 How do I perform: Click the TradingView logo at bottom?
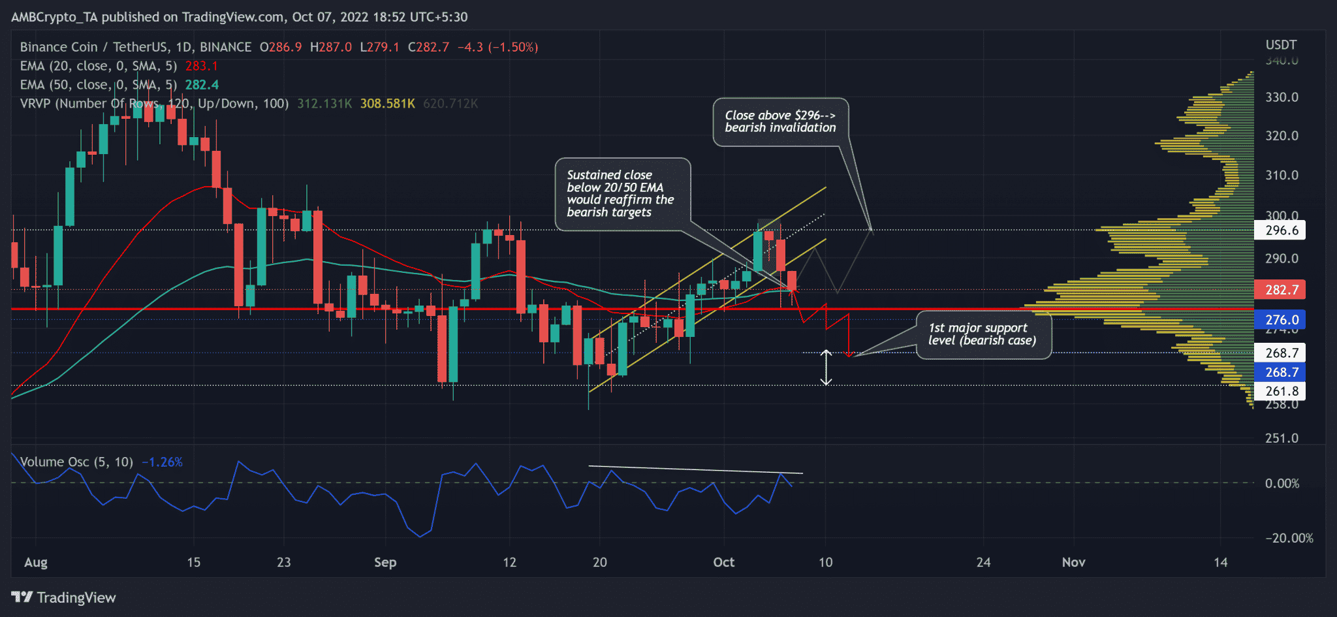click(63, 597)
